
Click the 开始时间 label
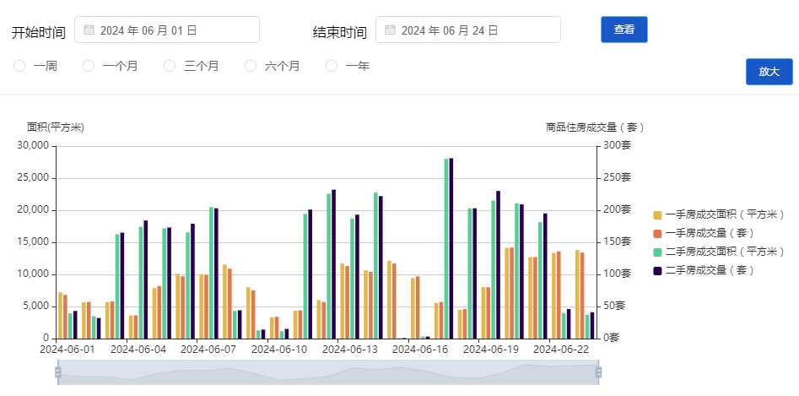point(39,33)
